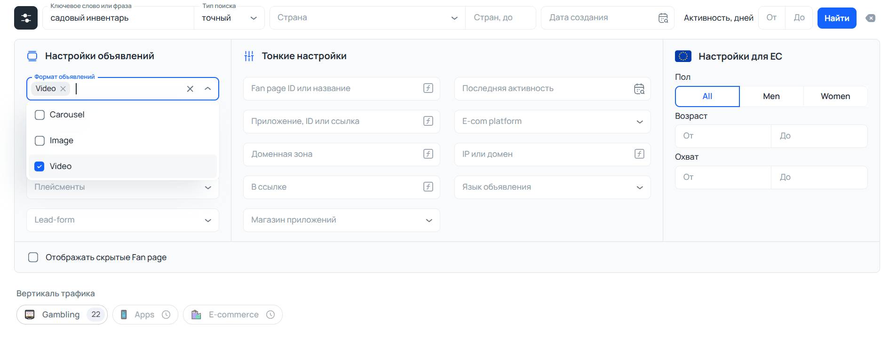The width and height of the screenshot is (889, 347).
Task: Click the Возраст От field
Action: pos(723,136)
